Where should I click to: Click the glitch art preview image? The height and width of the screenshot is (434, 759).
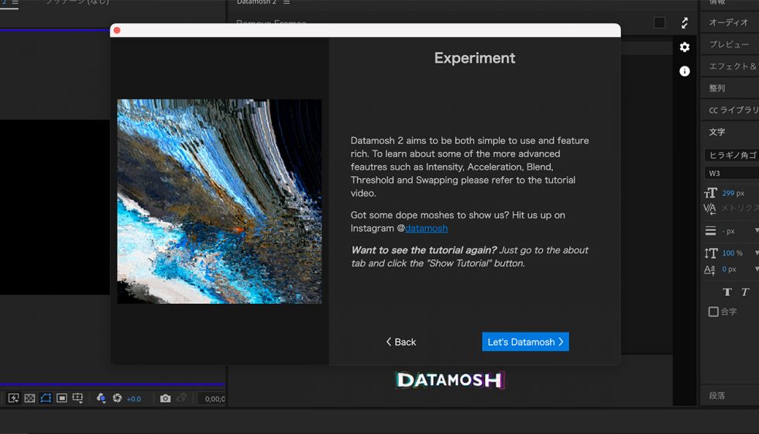[x=219, y=201]
